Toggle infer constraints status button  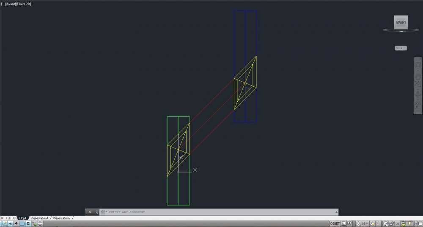(x=5, y=224)
